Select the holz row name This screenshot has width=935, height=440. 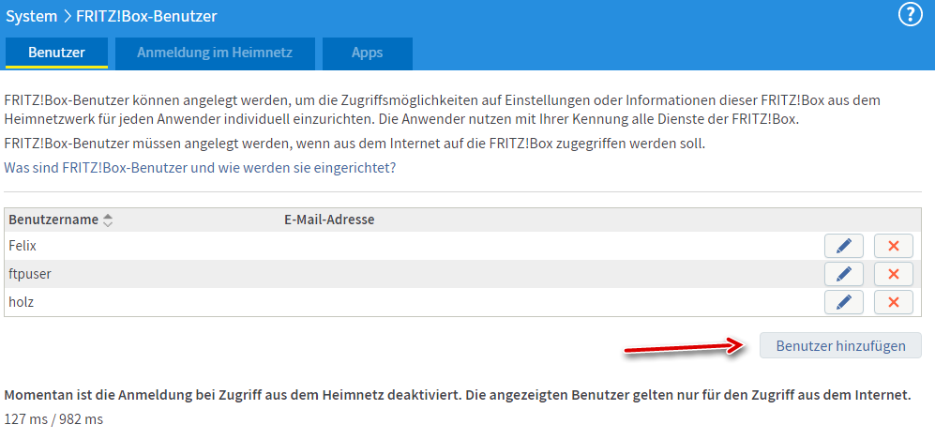coord(21,302)
